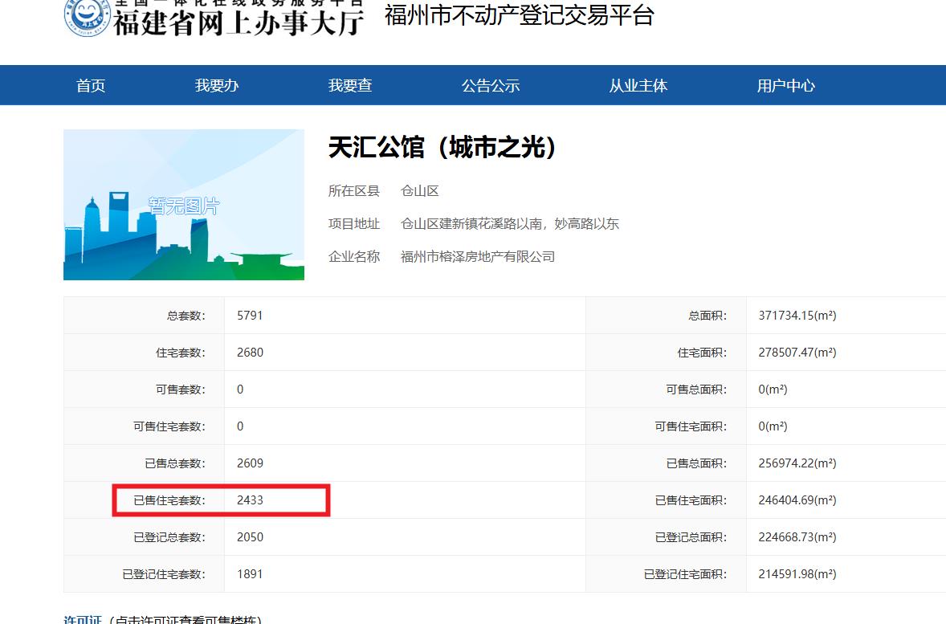Viewport: 946px width, 624px height.
Task: Click company name 福州市榕泽房地产有限公司
Action: pos(478,257)
